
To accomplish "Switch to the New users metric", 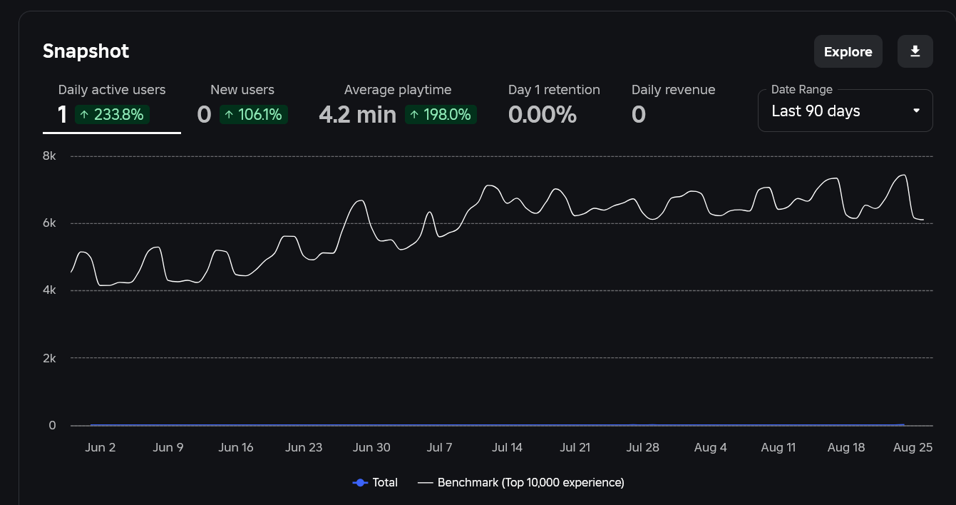I will [242, 90].
